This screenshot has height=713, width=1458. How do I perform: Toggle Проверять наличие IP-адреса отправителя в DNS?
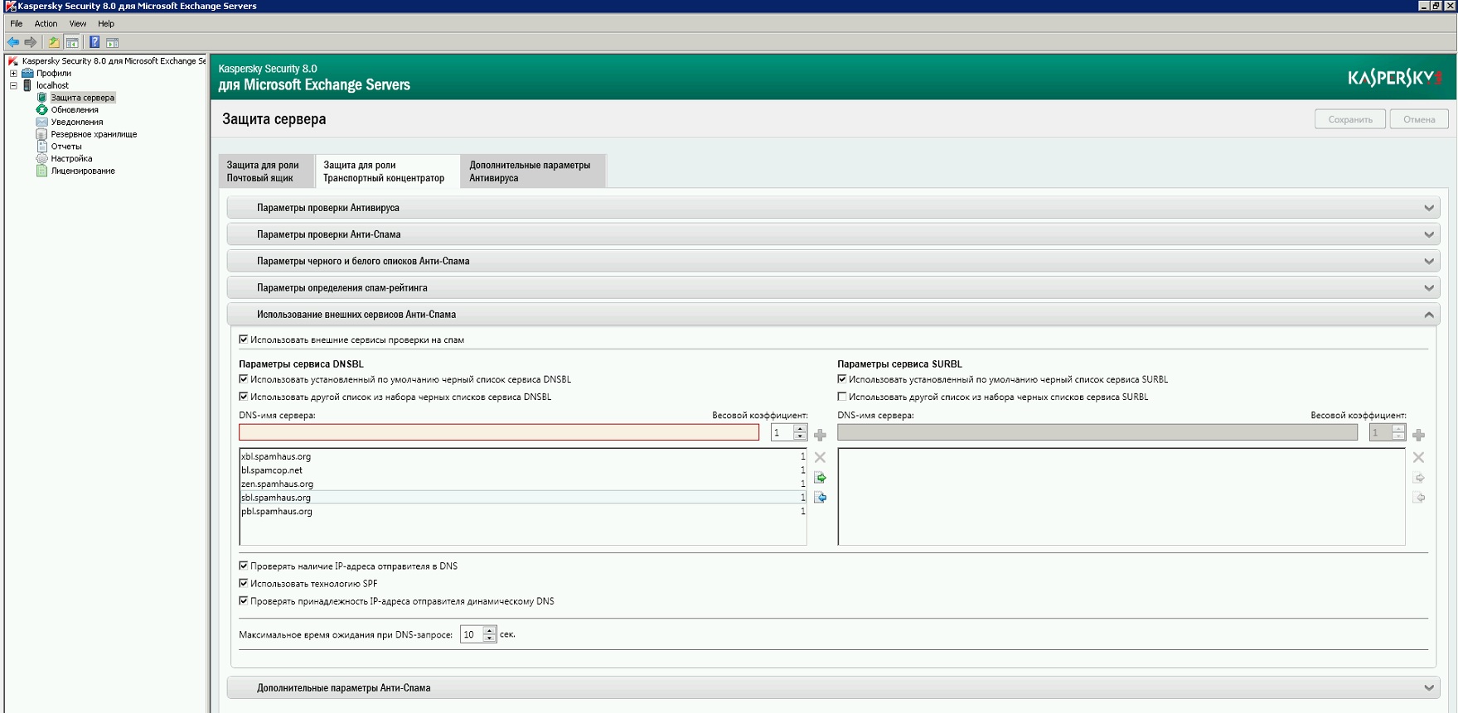click(244, 566)
